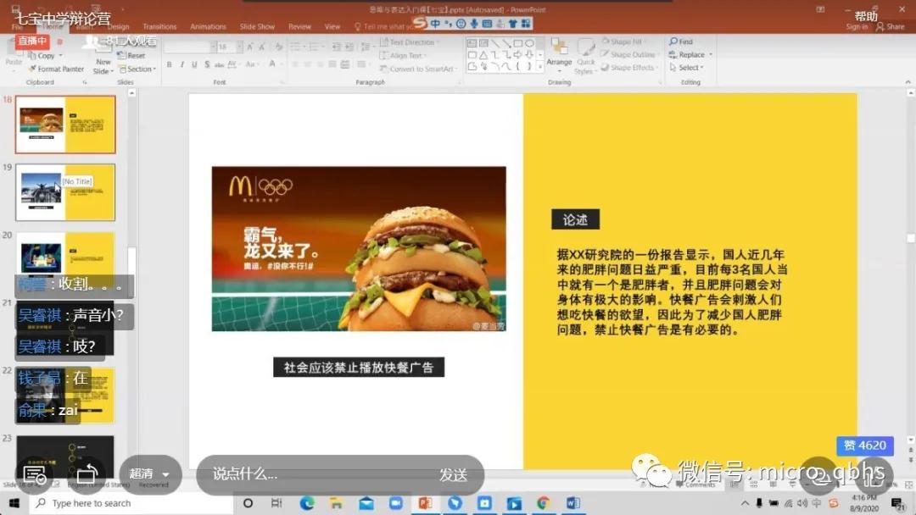Open Microsoft Edge from the taskbar
Image resolution: width=916 pixels, height=515 pixels.
click(307, 503)
